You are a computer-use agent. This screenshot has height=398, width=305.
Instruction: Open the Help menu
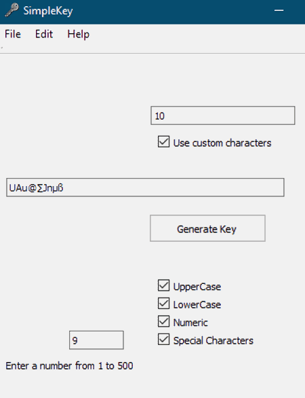click(x=78, y=34)
